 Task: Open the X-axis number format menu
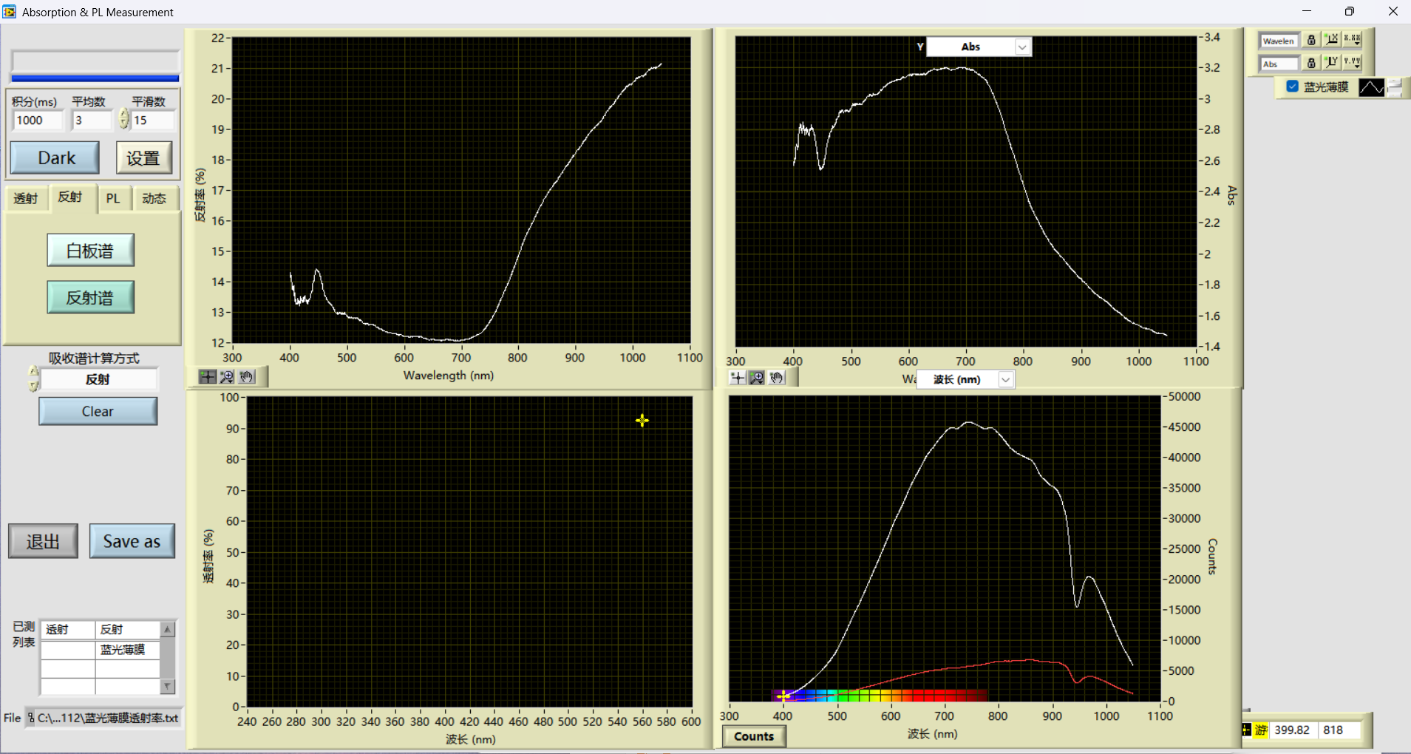point(1352,40)
